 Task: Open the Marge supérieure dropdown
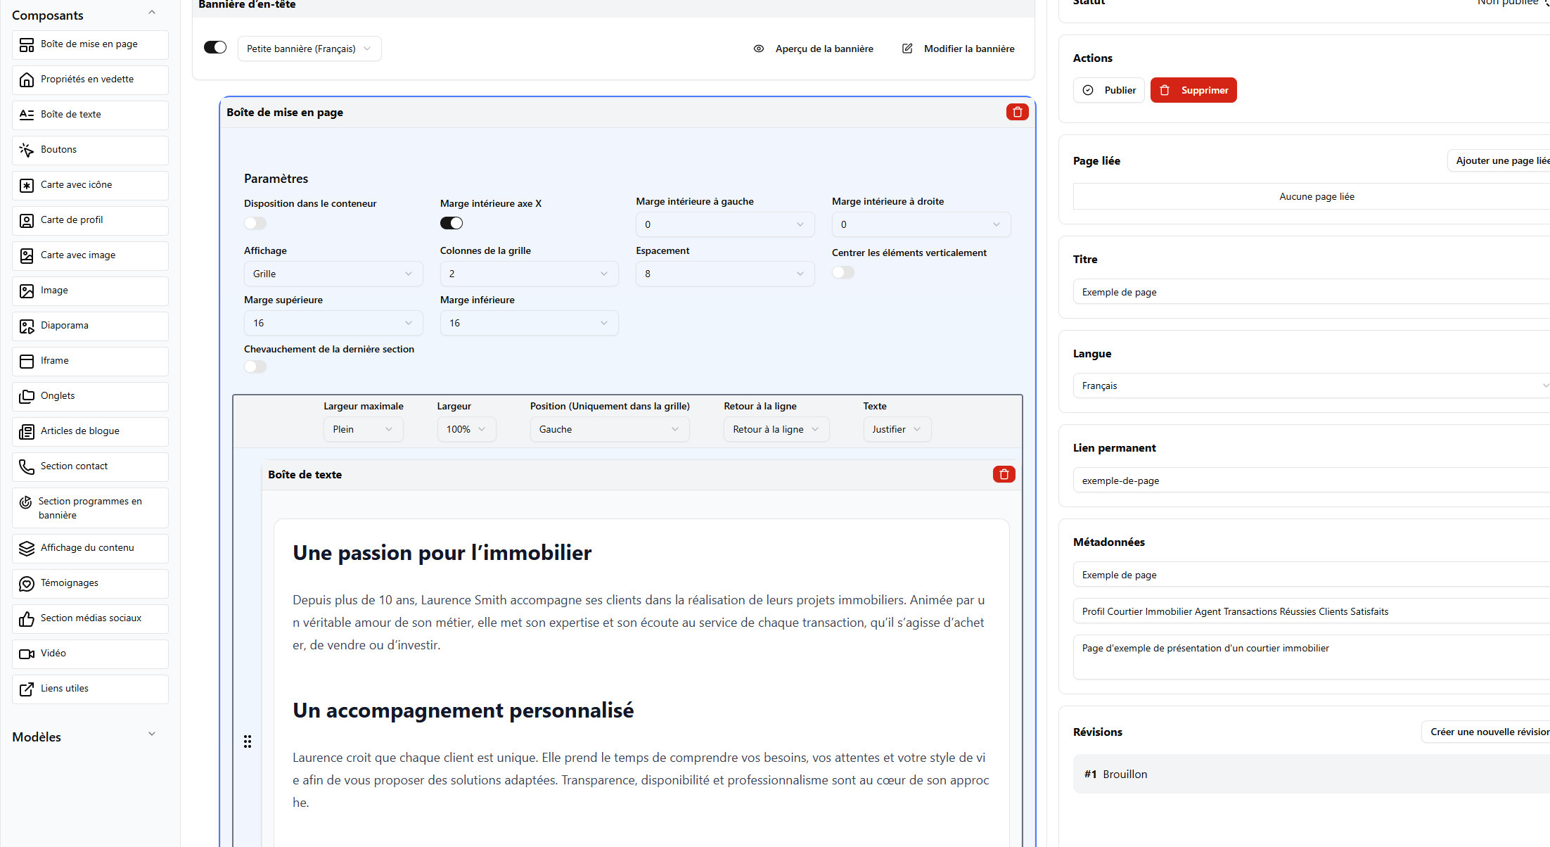click(333, 323)
